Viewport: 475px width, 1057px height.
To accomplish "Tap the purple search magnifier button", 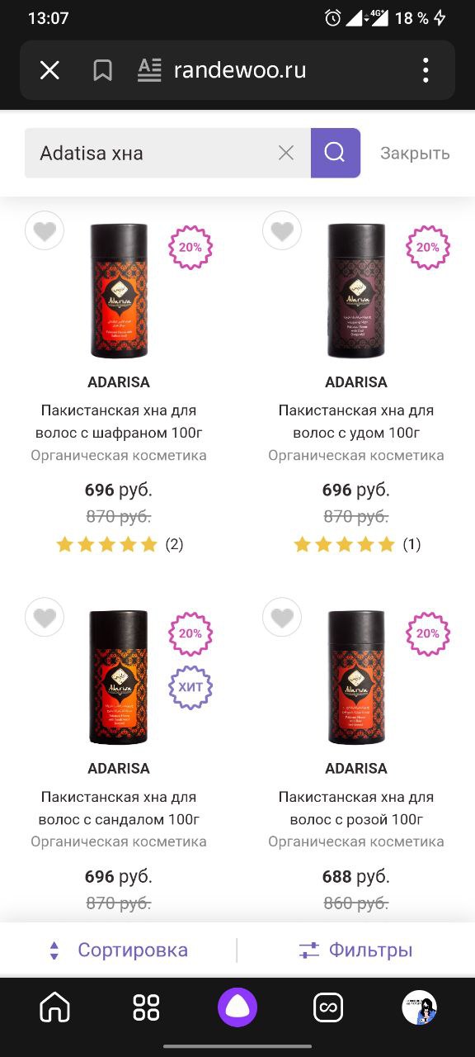I will click(x=336, y=153).
